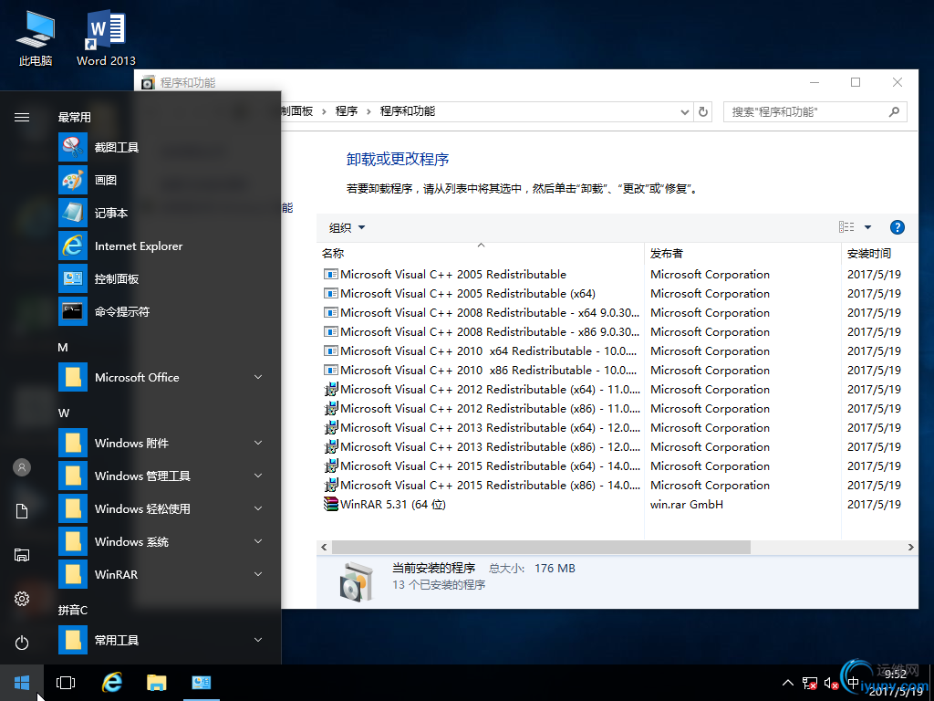
Task: Expand the Windows 轻松使用 folder
Action: (162, 508)
